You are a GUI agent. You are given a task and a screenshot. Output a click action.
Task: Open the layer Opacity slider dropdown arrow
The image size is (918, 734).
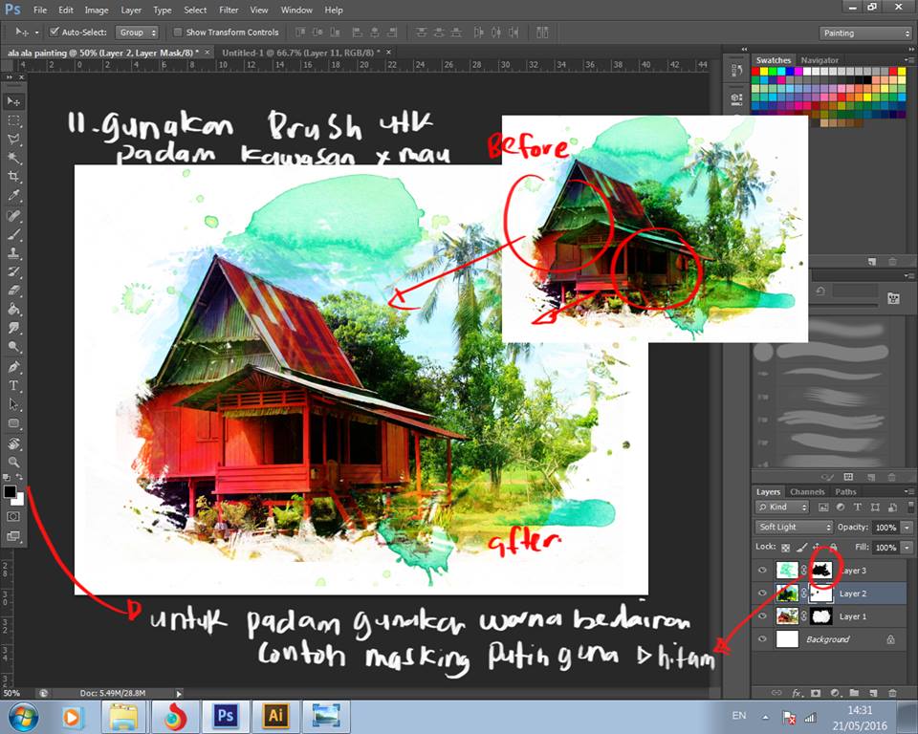[x=906, y=528]
